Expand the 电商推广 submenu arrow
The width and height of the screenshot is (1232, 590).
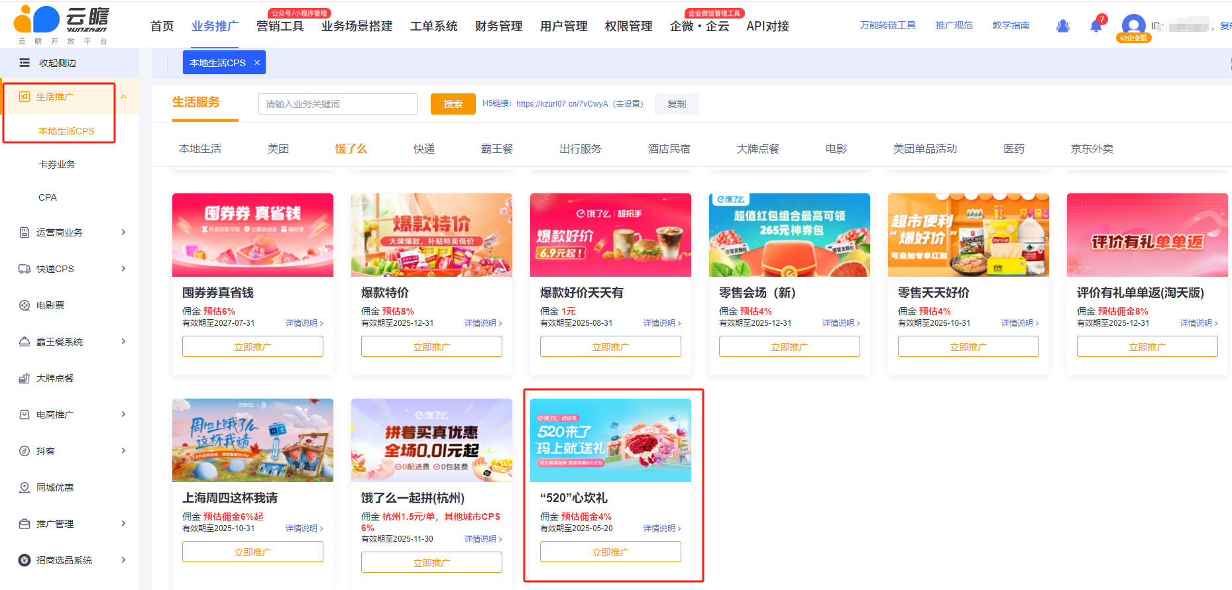[123, 415]
